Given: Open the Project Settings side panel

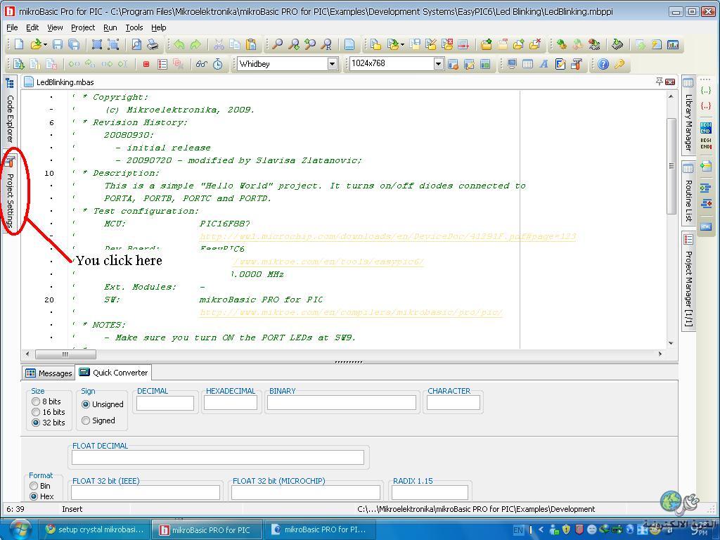Looking at the screenshot, I should tap(10, 193).
